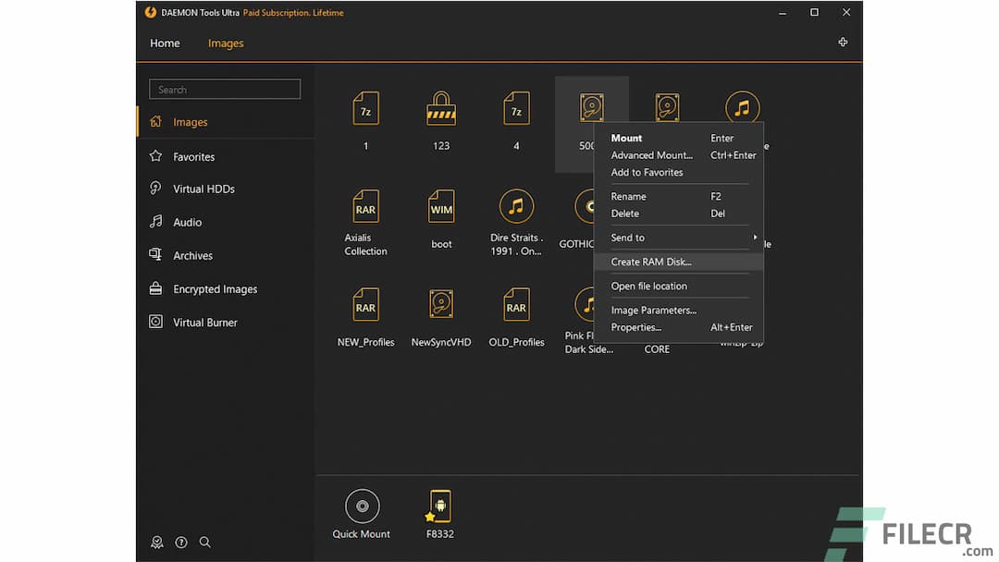The width and height of the screenshot is (999, 562).
Task: Click the help question mark icon
Action: coord(181,543)
